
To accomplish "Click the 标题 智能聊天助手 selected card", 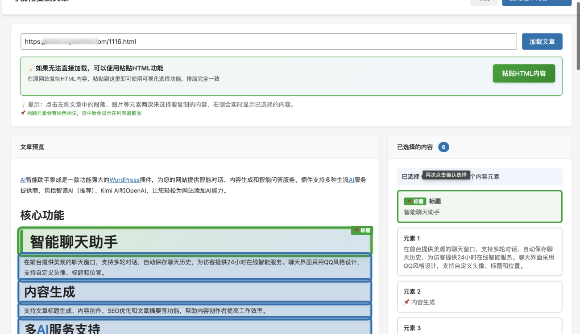I will [x=480, y=207].
